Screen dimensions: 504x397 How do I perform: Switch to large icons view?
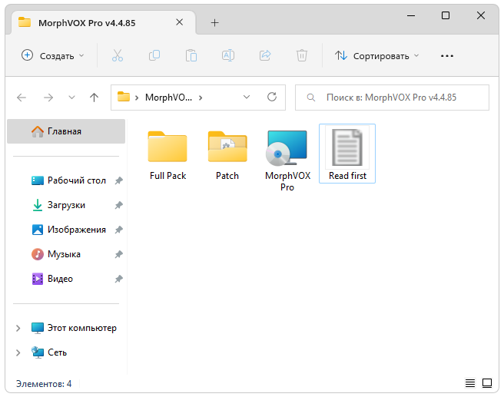(x=487, y=383)
